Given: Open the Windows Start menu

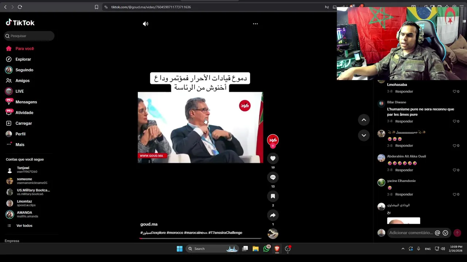Looking at the screenshot, I should click(180, 249).
